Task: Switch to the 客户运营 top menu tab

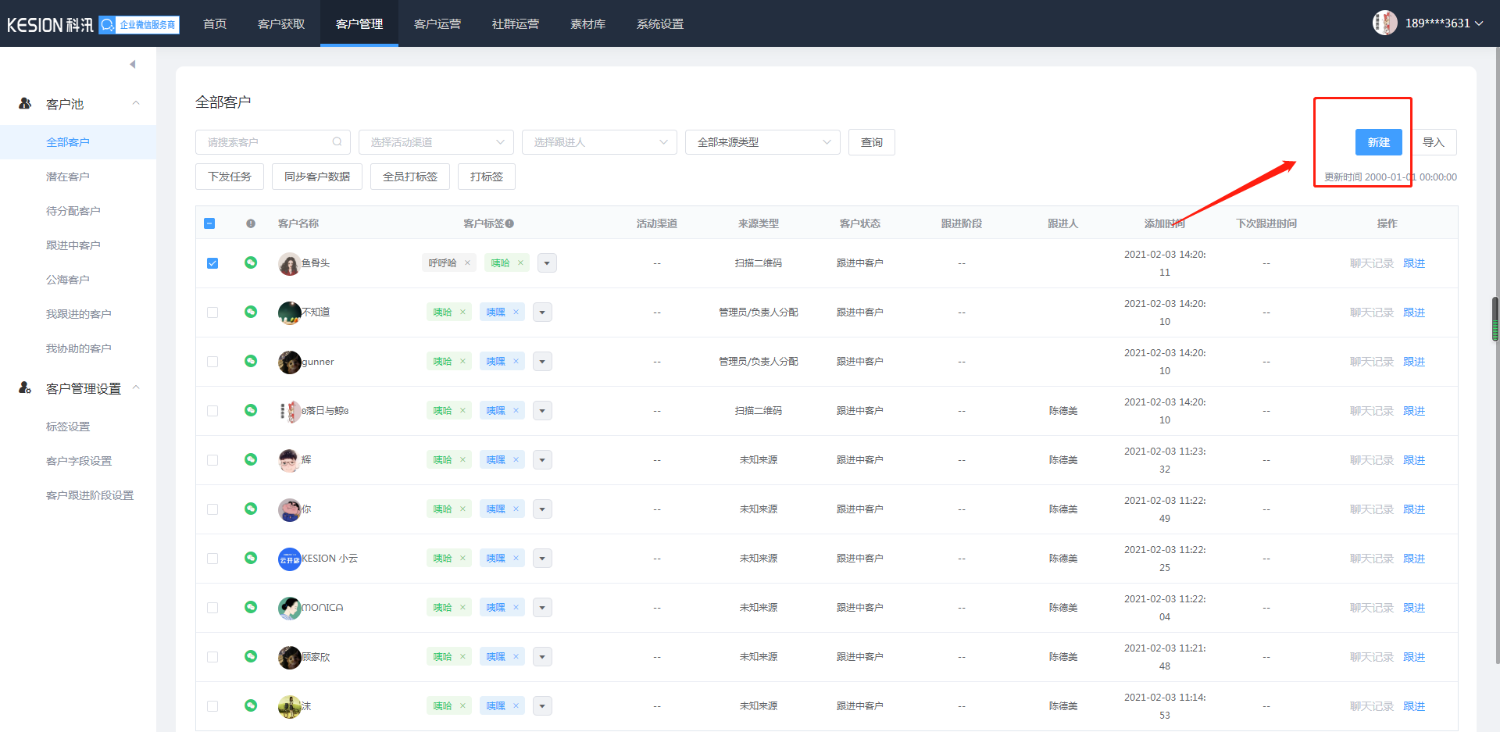Action: coord(437,23)
